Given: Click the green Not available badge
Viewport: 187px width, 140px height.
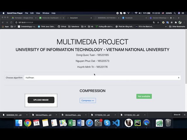Looking at the screenshot, I should point(144,96).
